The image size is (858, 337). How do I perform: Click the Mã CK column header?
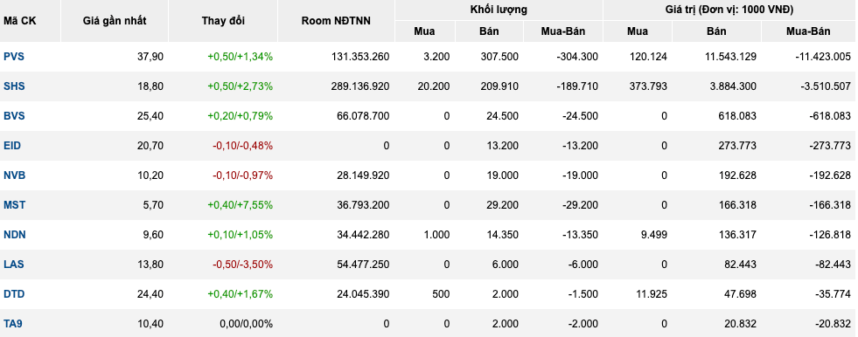[x=20, y=21]
